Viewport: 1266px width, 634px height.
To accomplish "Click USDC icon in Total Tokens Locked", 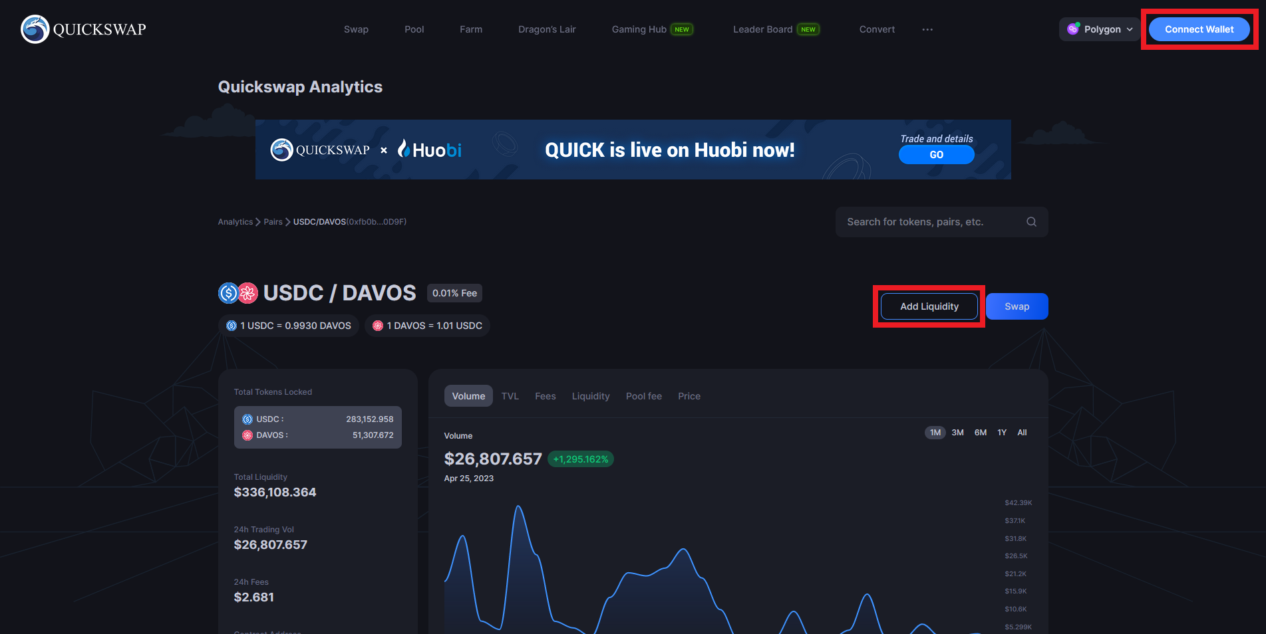I will click(247, 419).
